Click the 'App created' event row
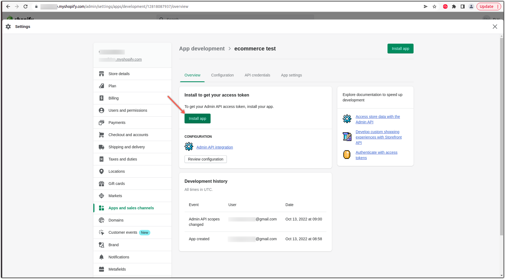The width and height of the screenshot is (505, 279). click(255, 239)
